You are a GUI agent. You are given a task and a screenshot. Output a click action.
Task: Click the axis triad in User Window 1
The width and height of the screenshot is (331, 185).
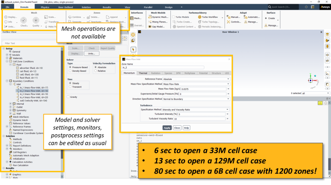click(x=312, y=80)
